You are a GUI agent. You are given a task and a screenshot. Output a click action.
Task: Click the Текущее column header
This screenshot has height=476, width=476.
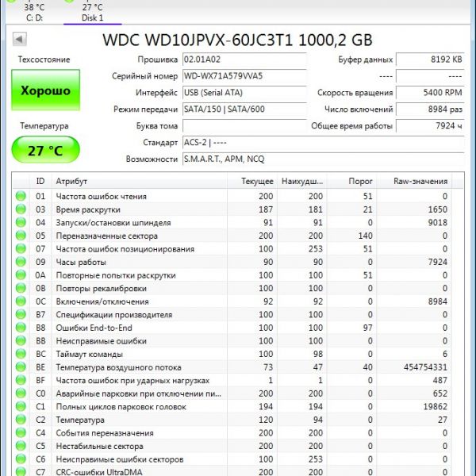pos(251,181)
